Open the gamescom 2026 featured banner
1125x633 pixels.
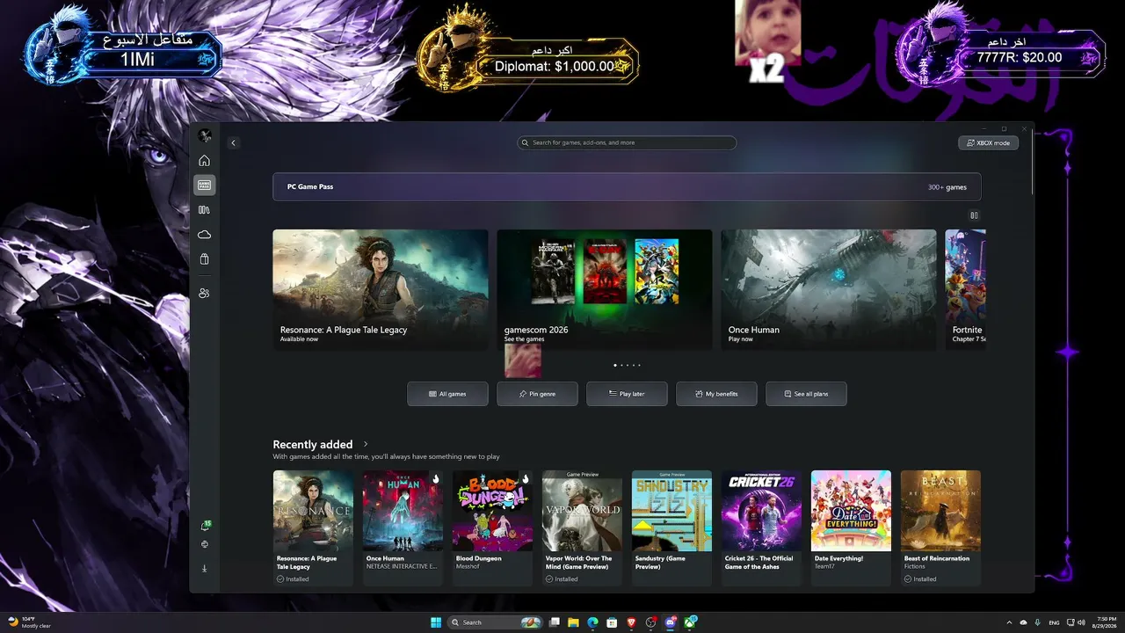[x=605, y=289]
